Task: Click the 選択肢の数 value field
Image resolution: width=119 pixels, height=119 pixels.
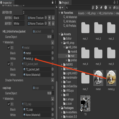Action: pyautogui.click(x=38, y=12)
